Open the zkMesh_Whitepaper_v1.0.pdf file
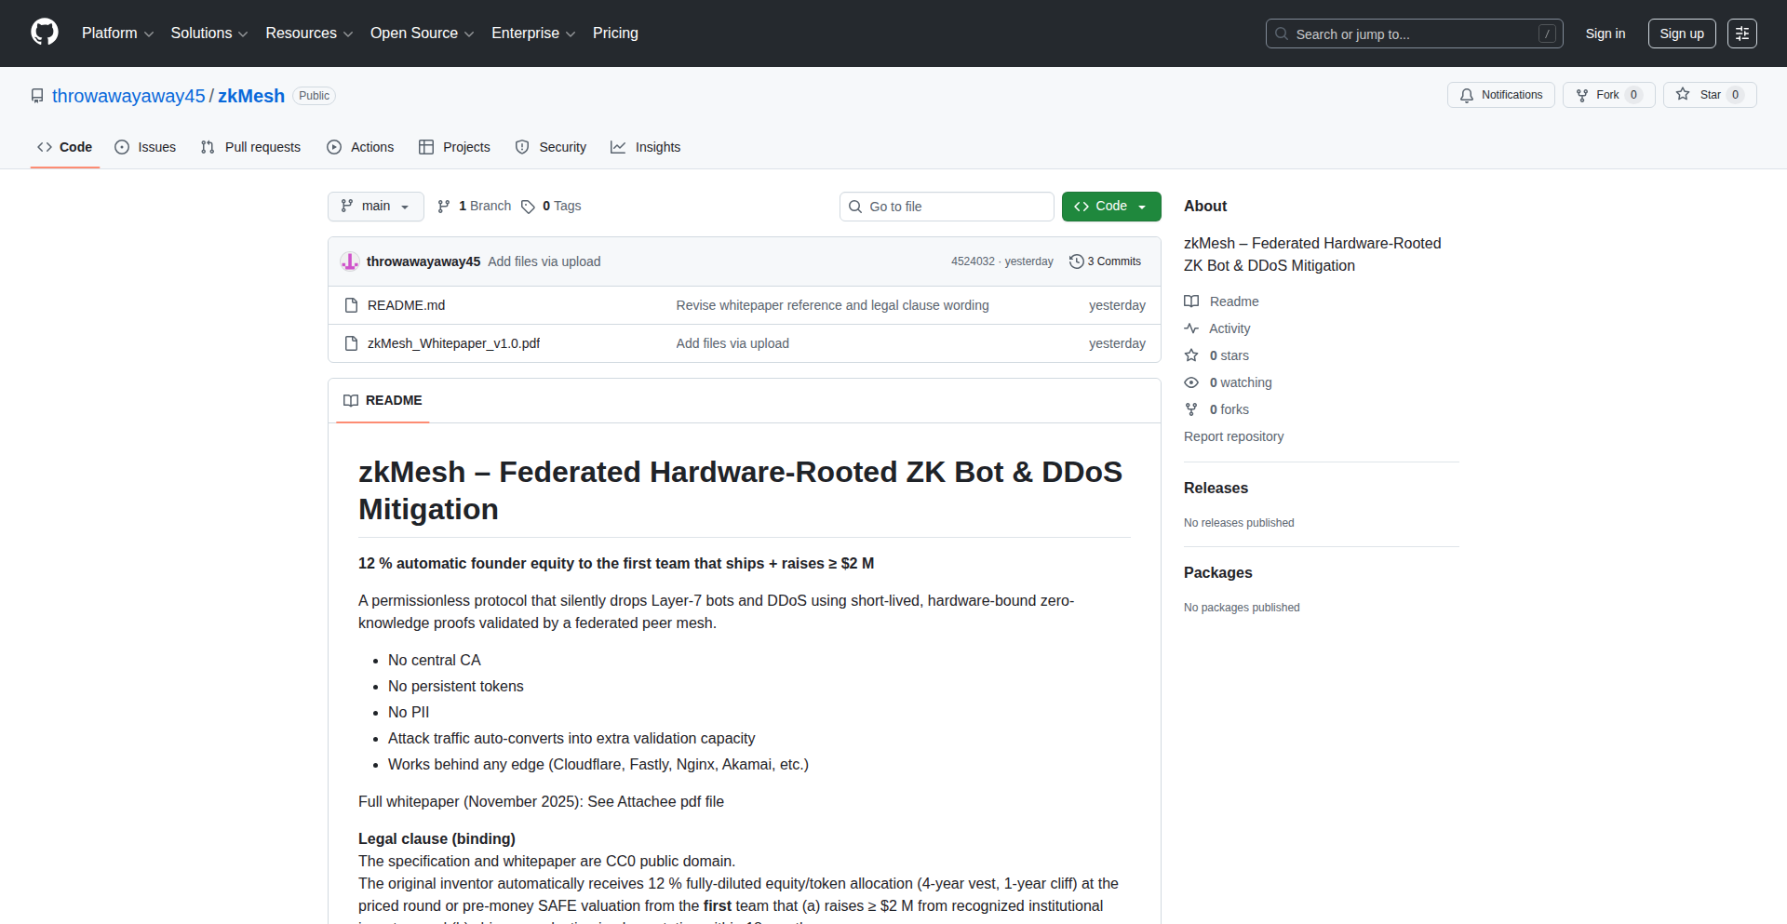This screenshot has width=1787, height=924. point(452,343)
